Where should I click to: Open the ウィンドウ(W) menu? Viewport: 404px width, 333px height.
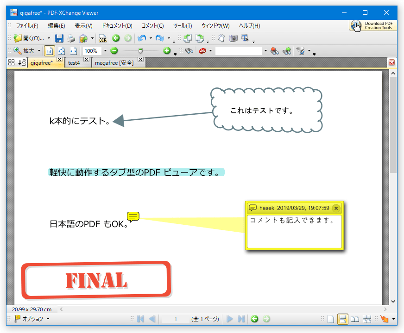(x=215, y=26)
